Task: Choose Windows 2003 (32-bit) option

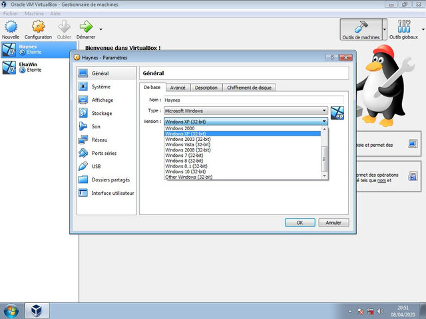Action: (x=242, y=139)
